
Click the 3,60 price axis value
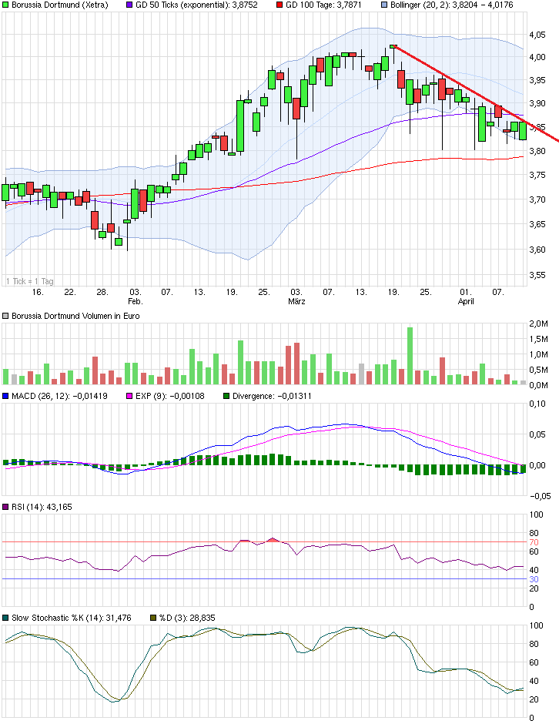pos(537,250)
